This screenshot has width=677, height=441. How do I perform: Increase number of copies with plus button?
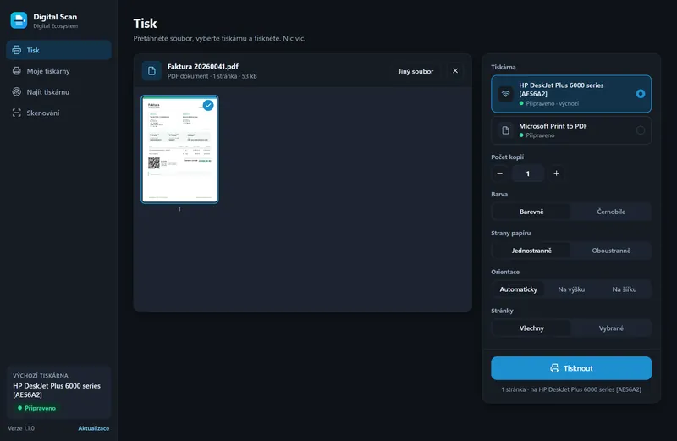(x=556, y=174)
